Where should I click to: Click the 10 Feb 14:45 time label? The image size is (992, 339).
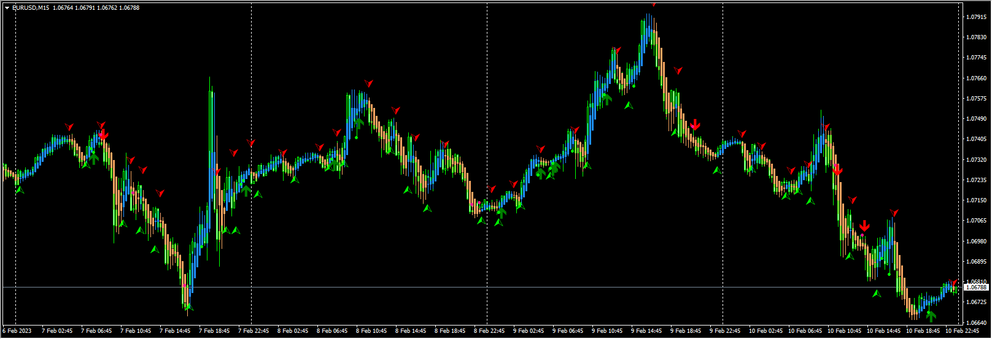pos(883,331)
